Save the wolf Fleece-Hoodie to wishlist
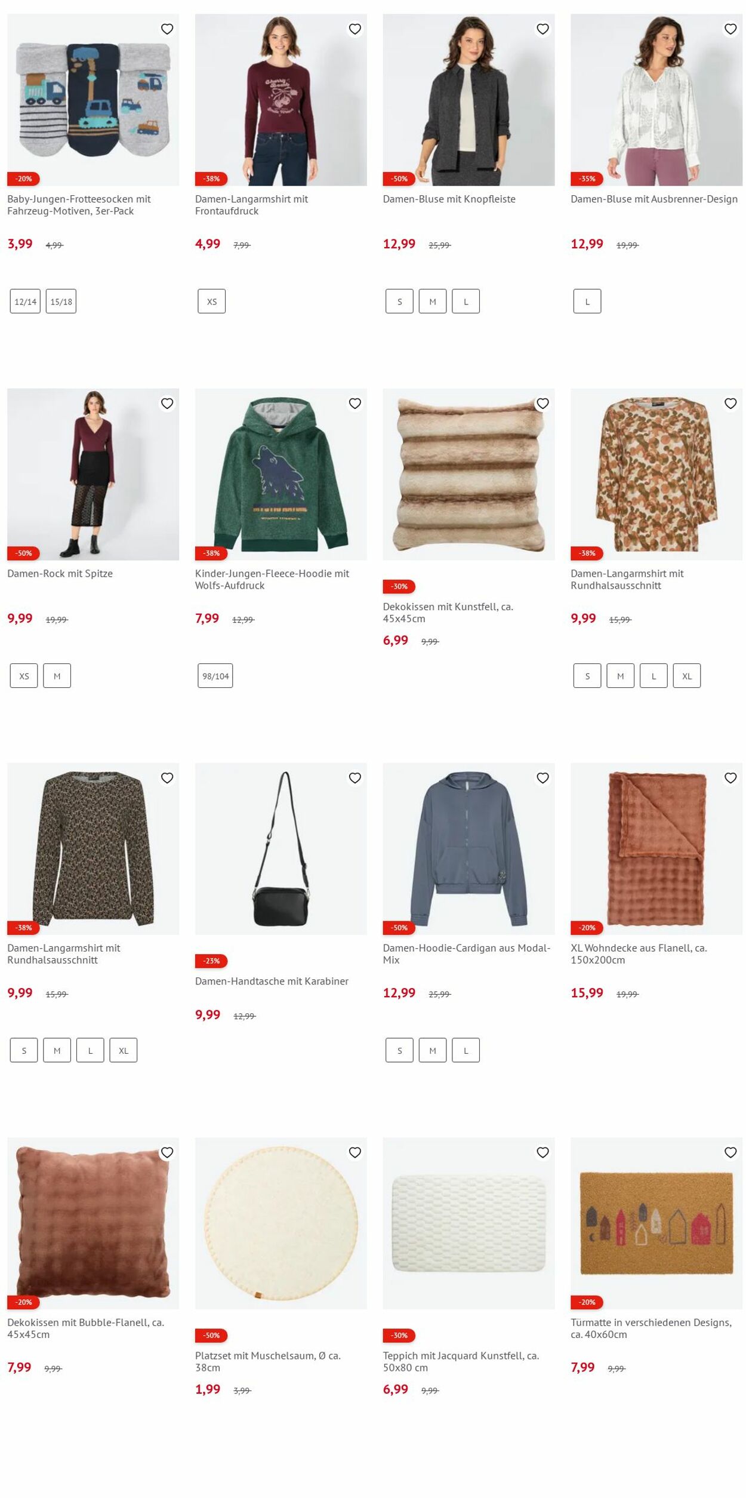Image resolution: width=746 pixels, height=1498 pixels. pos(355,404)
